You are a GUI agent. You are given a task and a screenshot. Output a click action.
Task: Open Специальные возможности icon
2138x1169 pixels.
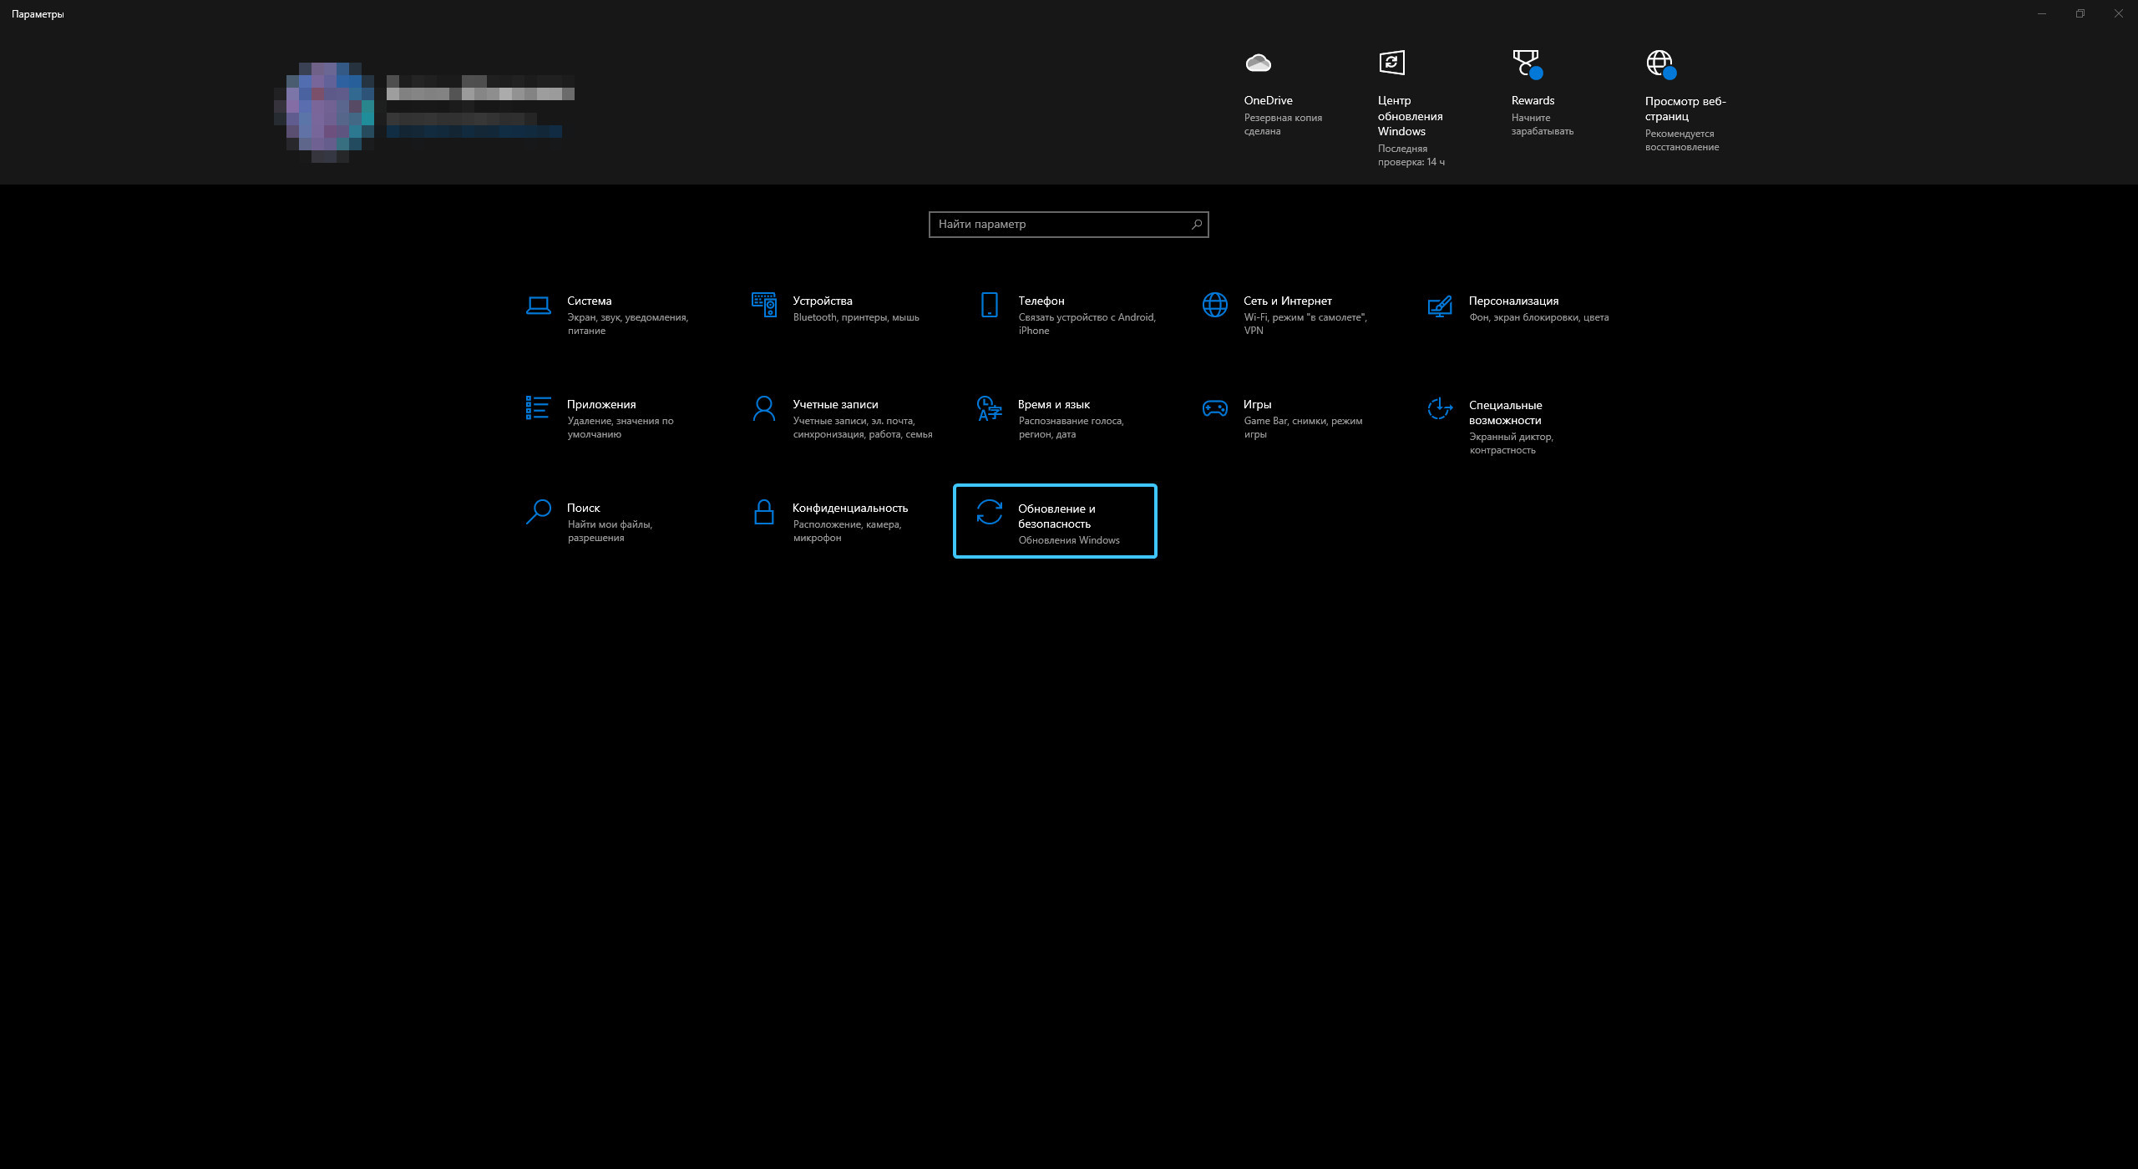click(x=1440, y=408)
